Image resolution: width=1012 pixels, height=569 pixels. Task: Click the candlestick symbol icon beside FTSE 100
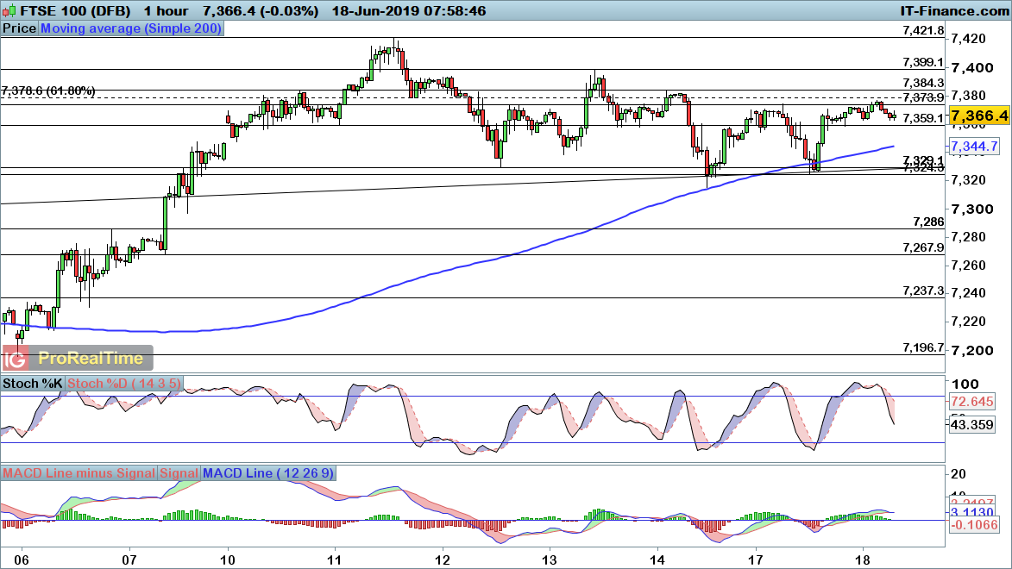click(x=9, y=11)
